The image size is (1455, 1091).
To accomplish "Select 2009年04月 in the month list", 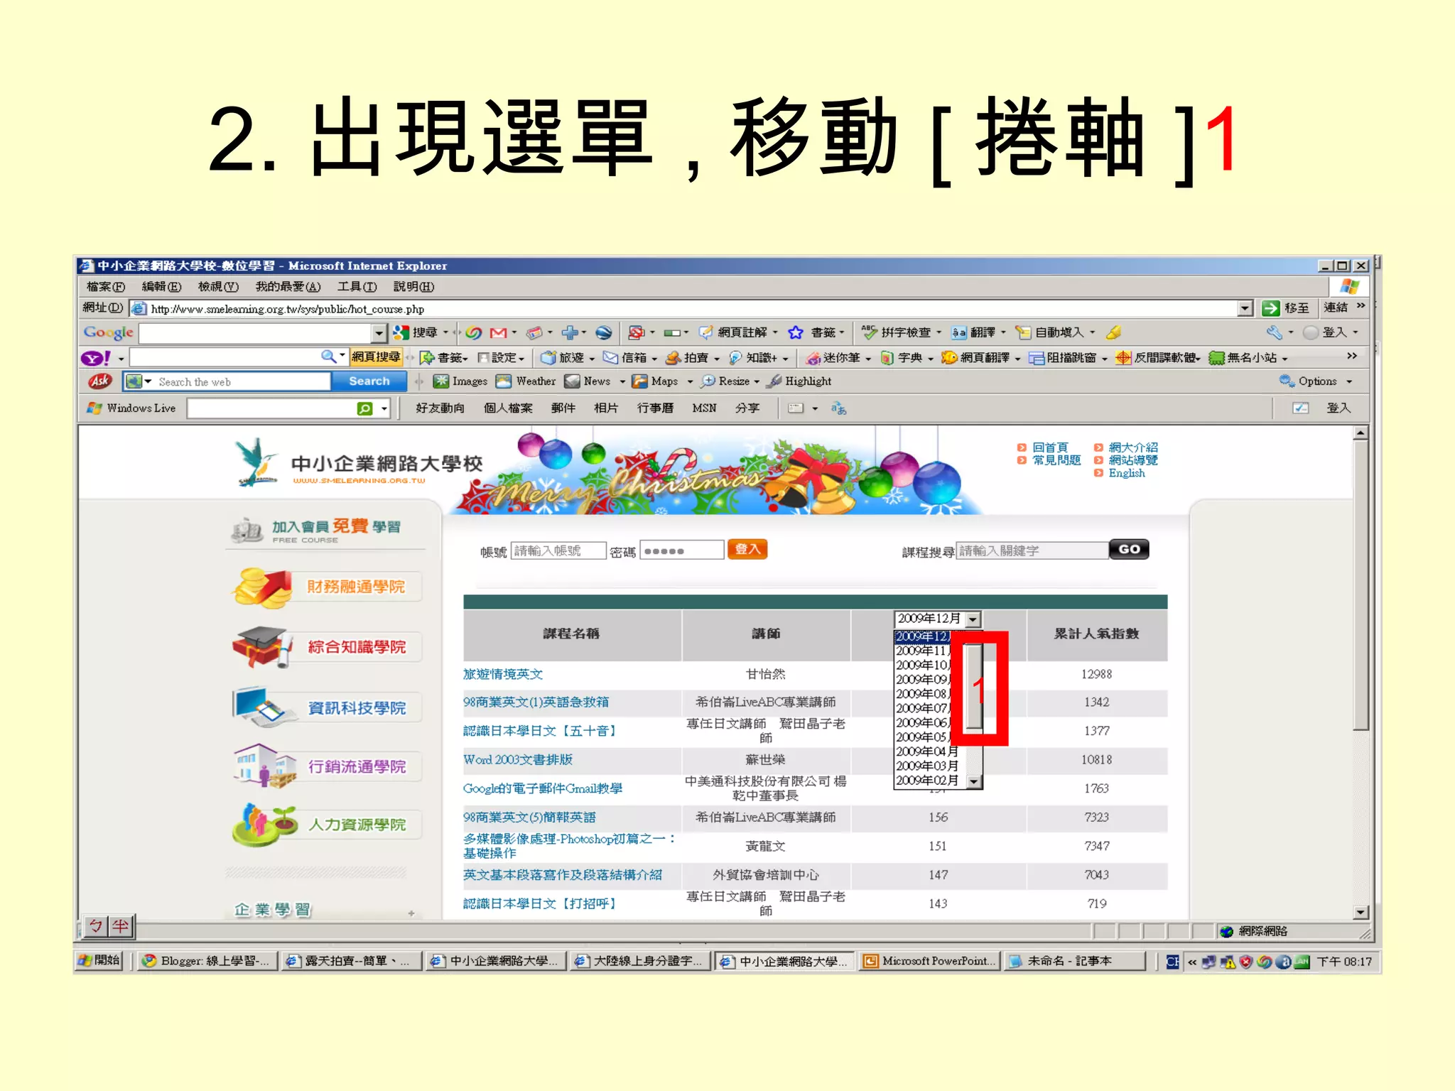I will [927, 752].
